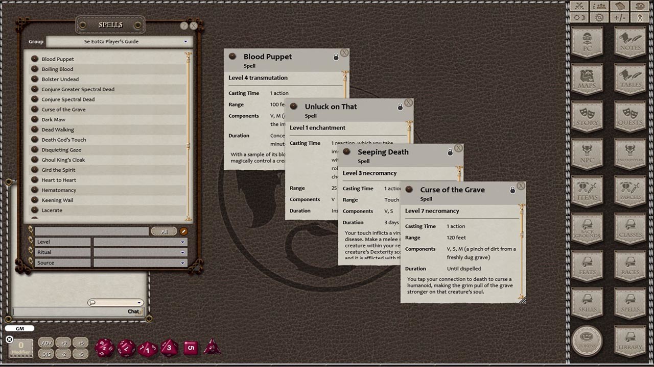Toggle the lock on Blood Puppet window
The height and width of the screenshot is (367, 654).
pos(336,57)
